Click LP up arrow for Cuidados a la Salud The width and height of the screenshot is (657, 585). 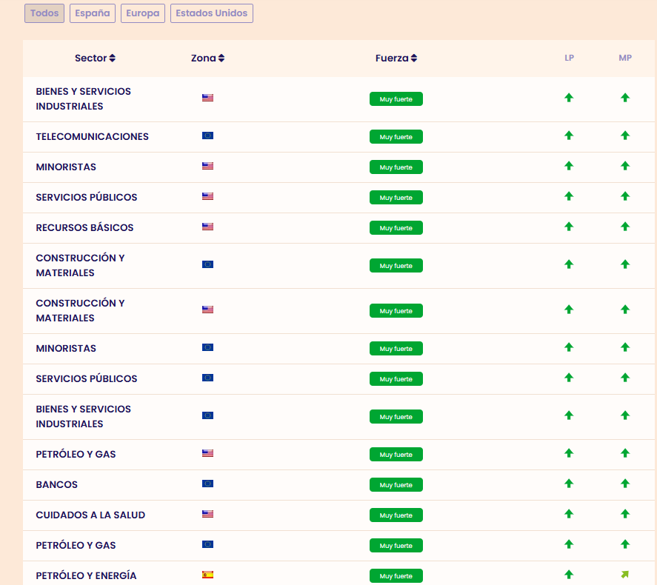569,514
